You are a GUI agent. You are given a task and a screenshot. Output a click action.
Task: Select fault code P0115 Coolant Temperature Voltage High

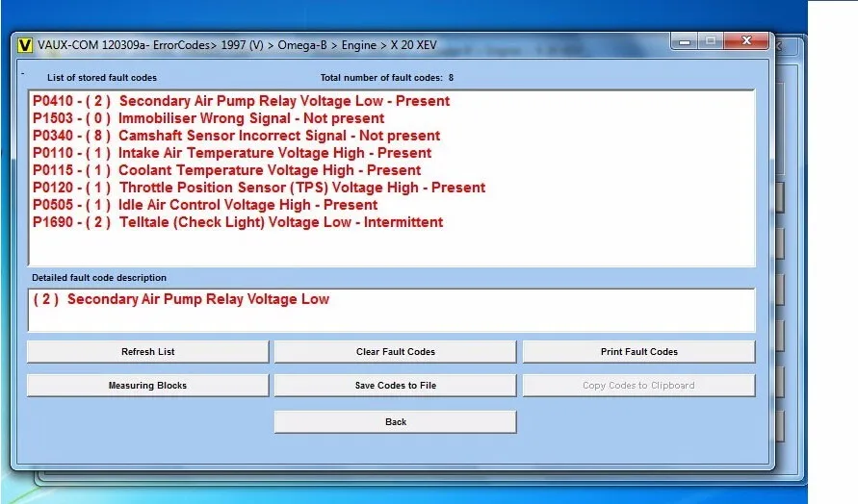[226, 170]
